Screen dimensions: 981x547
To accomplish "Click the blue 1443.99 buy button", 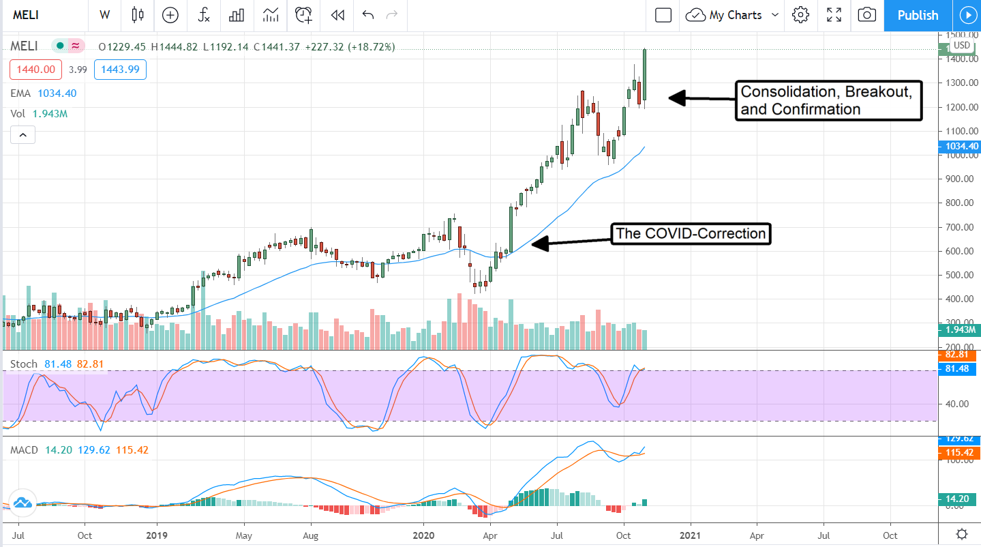I will pos(120,70).
